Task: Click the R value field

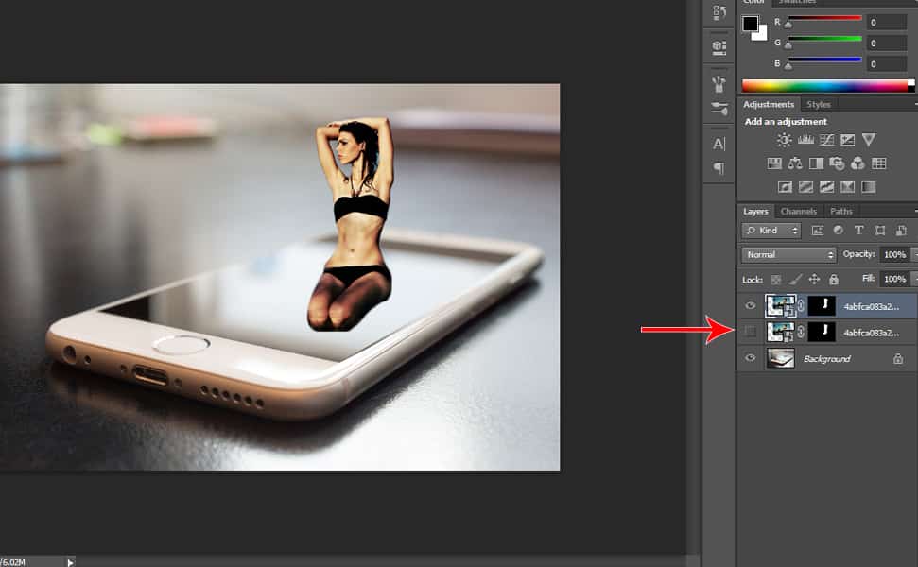Action: click(x=887, y=23)
